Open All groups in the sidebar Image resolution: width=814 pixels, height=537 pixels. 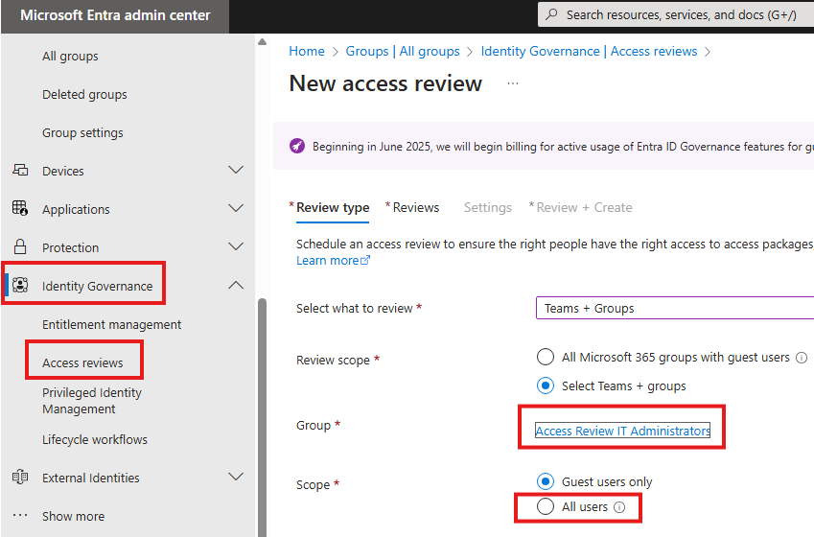point(70,56)
